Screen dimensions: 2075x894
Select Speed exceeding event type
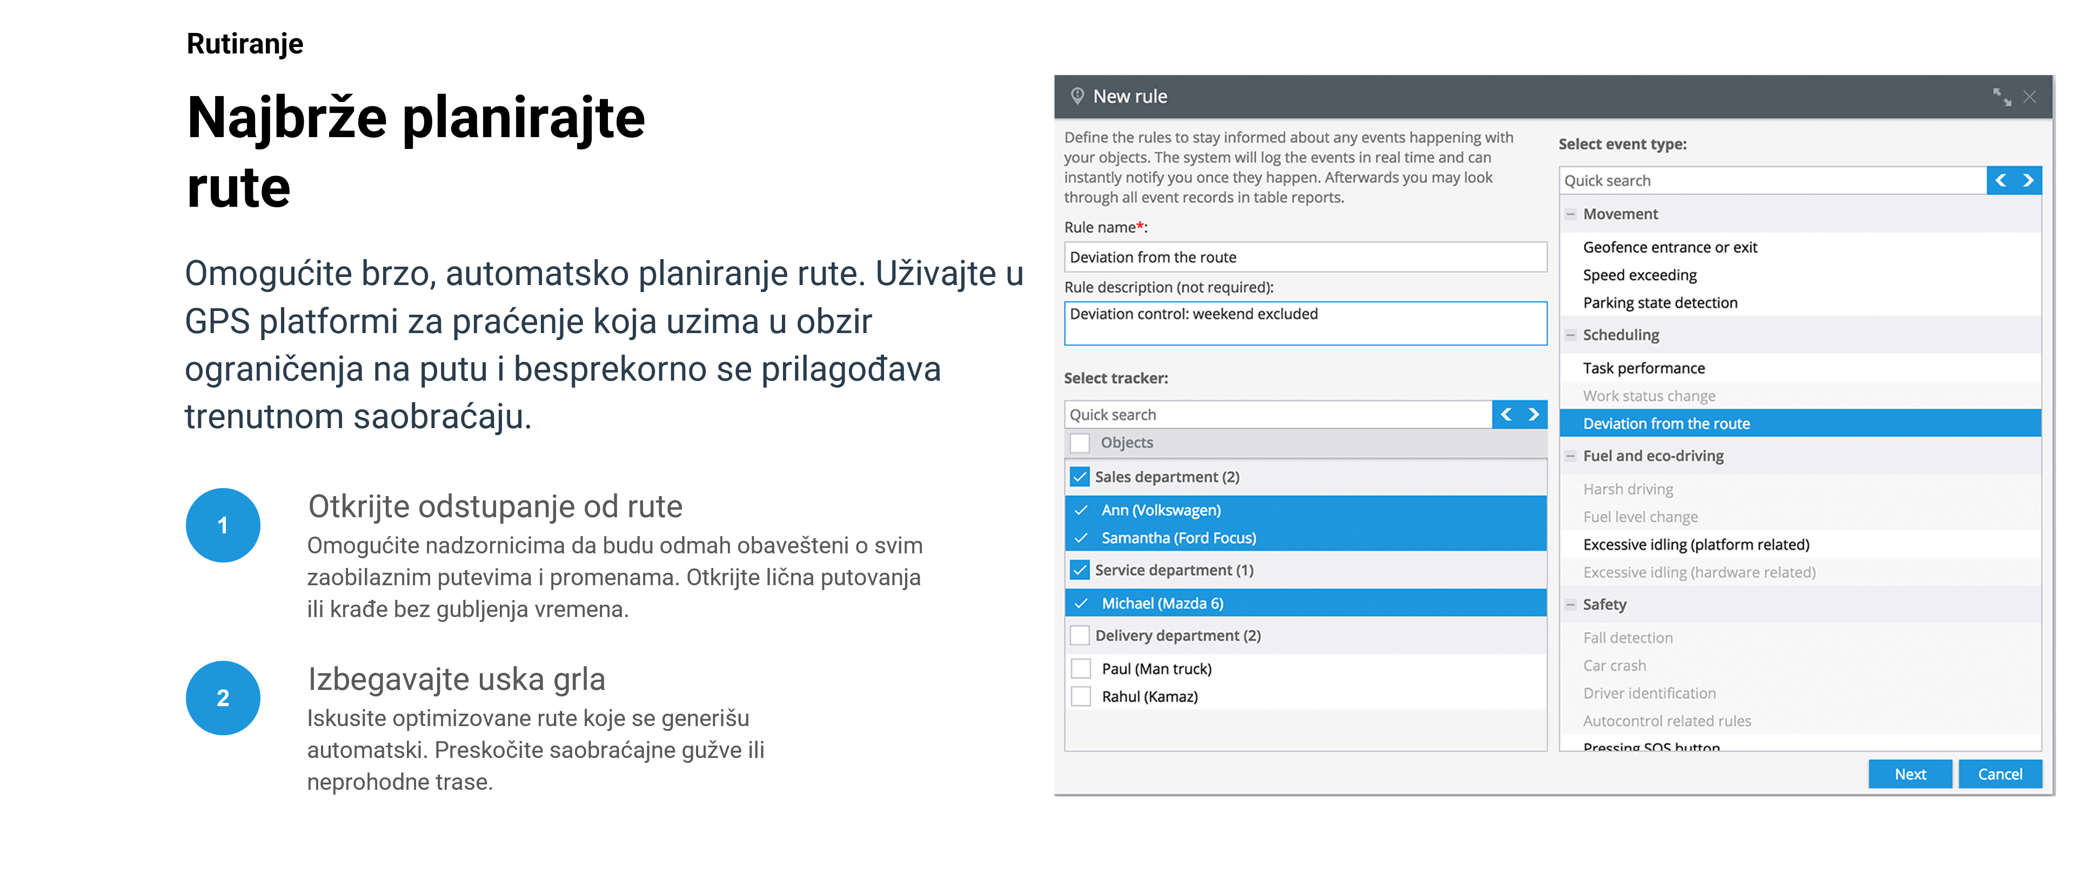[x=1639, y=275]
